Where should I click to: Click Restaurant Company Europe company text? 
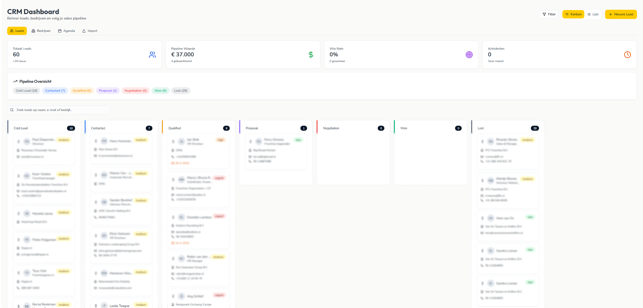[x=194, y=305]
